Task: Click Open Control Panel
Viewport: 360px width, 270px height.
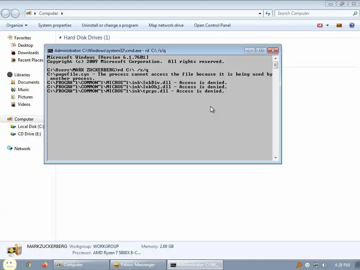Action: (212, 25)
